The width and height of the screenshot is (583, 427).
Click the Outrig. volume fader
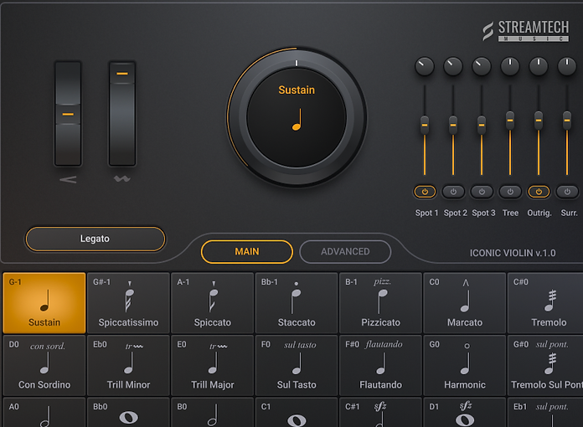point(539,120)
